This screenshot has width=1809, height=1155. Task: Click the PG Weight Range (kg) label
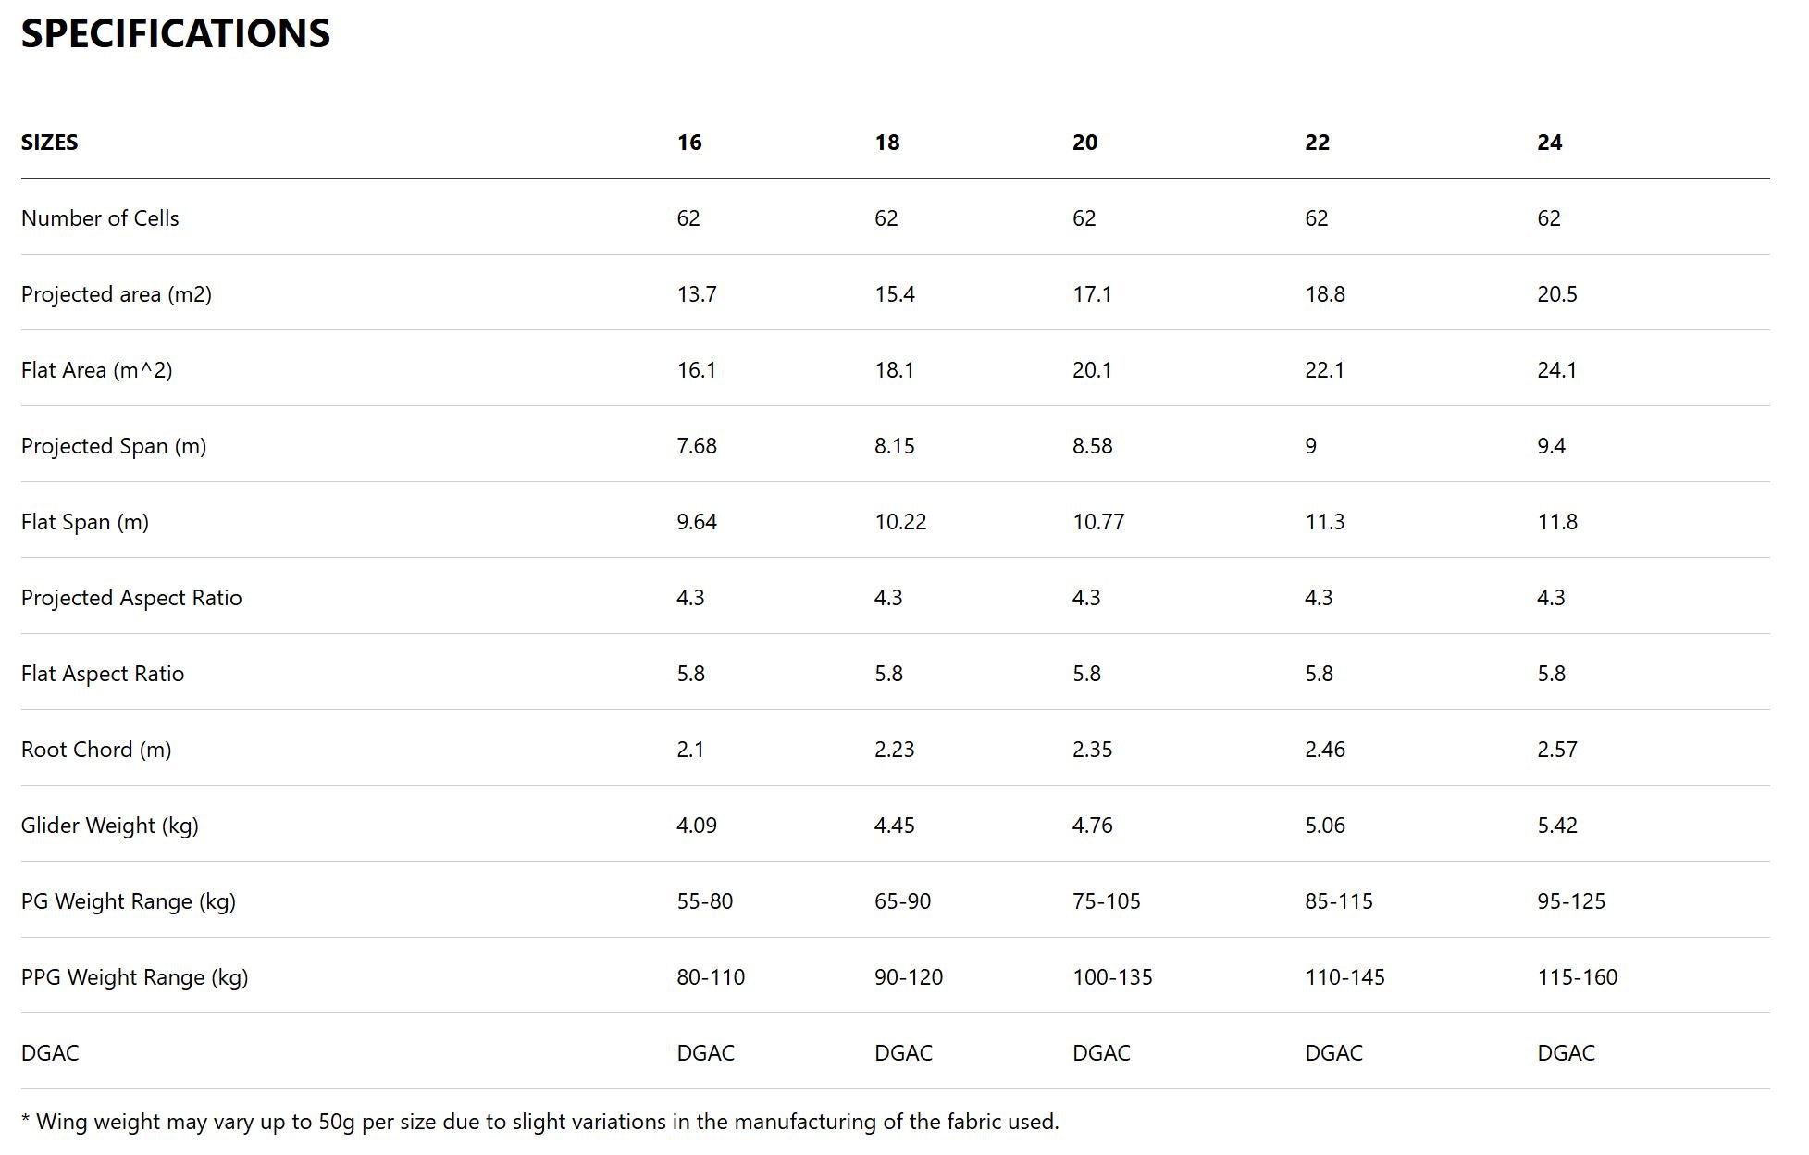pos(129,901)
